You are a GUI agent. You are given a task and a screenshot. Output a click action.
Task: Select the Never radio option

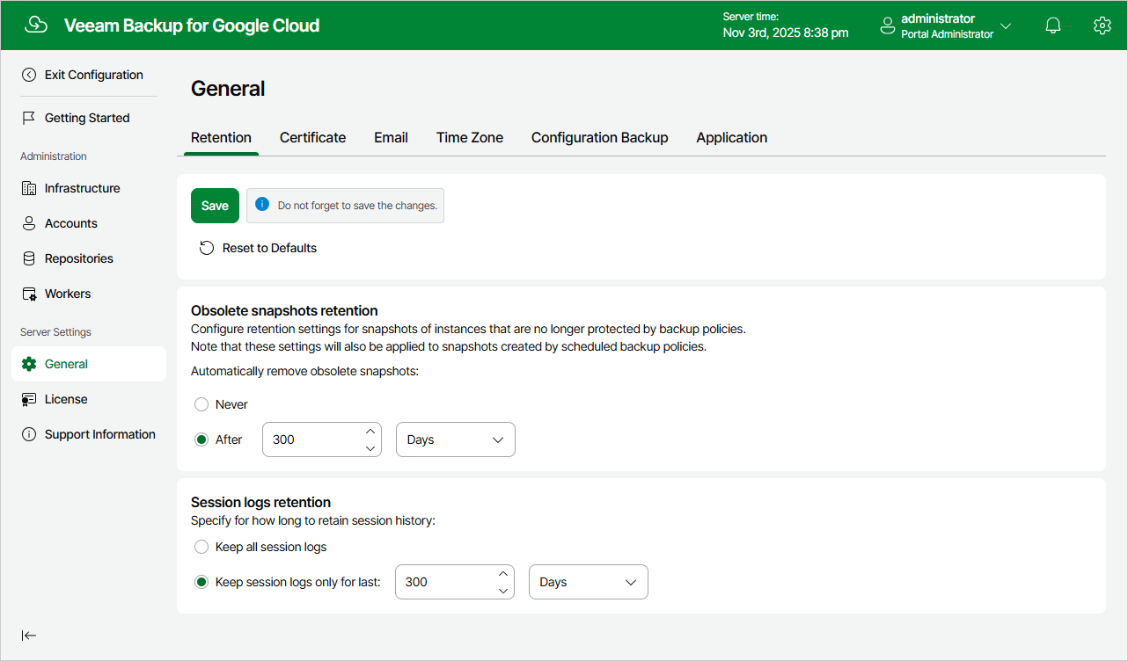(x=201, y=404)
